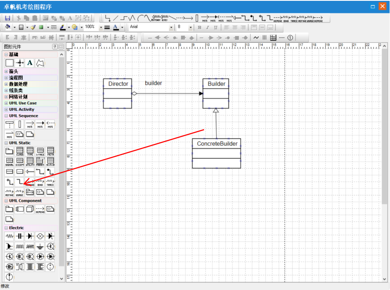This screenshot has width=390, height=290.
Task: Click the shapes panel scroll-down arrow
Action: pyautogui.click(x=62, y=279)
